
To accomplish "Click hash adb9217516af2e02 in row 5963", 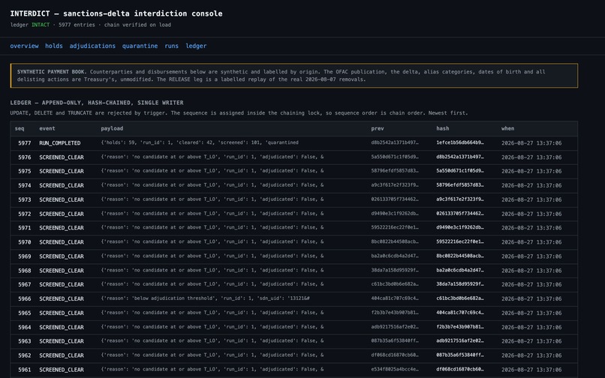I will tap(460, 341).
